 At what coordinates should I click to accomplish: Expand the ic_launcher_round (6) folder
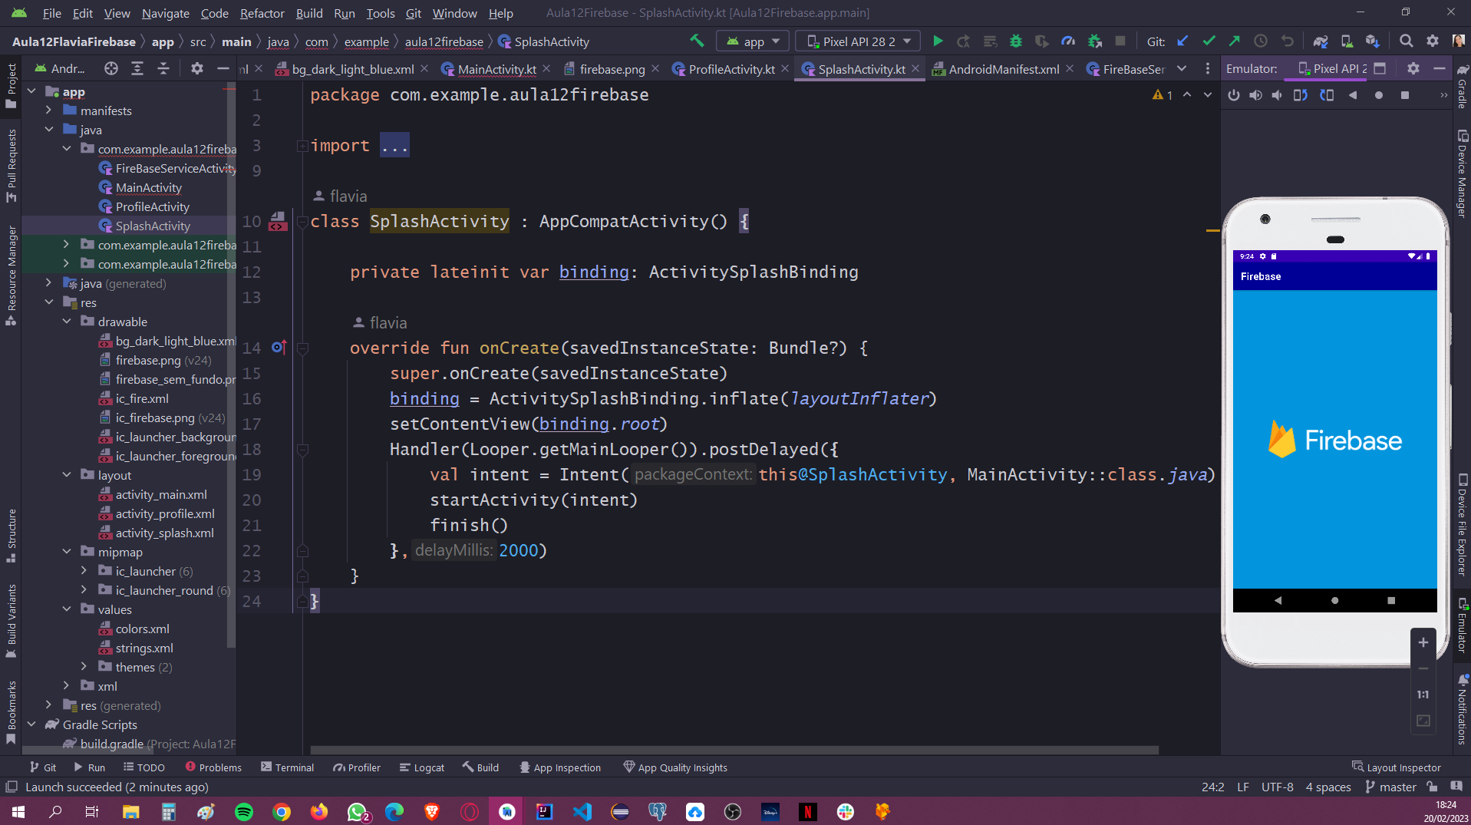84,590
